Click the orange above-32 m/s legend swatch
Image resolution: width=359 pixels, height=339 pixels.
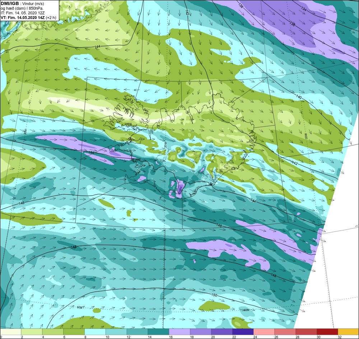click(349, 331)
